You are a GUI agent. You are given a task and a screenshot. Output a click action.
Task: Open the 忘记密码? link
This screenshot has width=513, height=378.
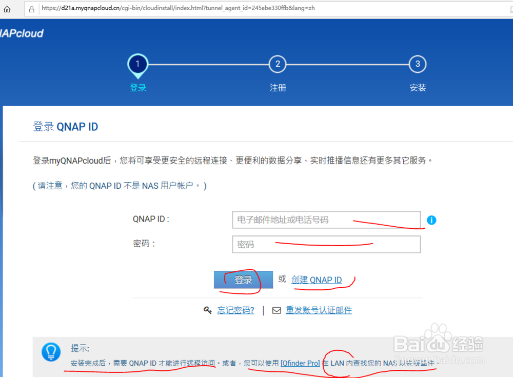[235, 310]
